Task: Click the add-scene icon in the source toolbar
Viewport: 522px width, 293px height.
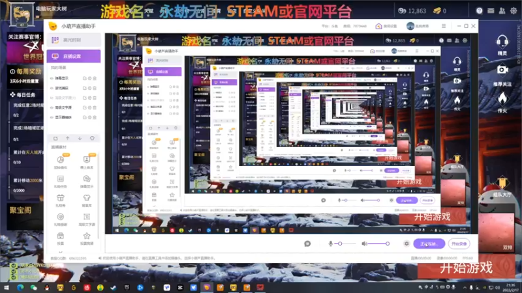Action: pos(55,138)
